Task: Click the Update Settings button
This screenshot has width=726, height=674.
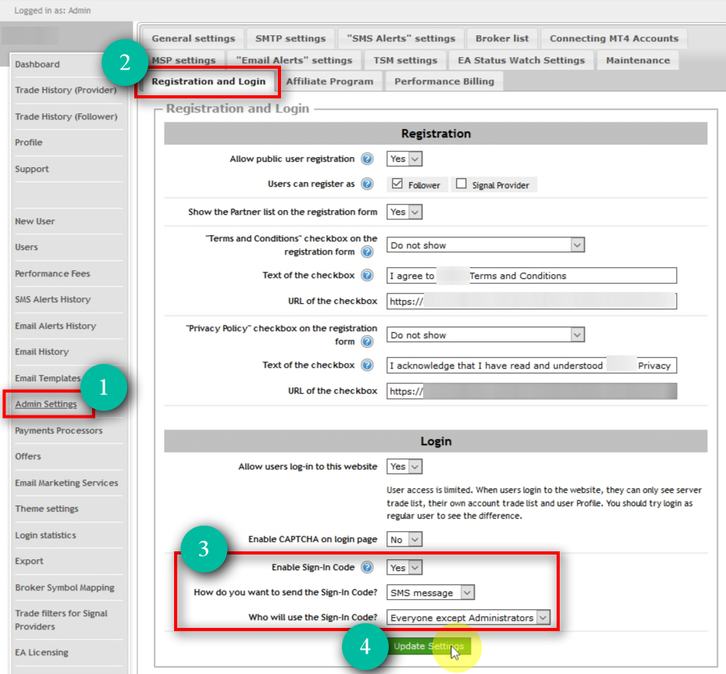Action: (429, 647)
